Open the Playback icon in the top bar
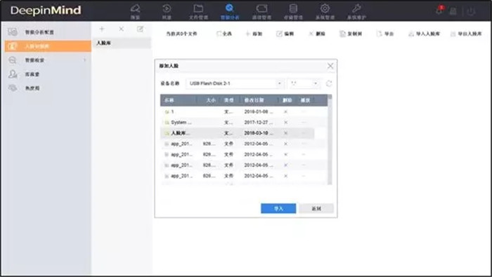Image resolution: width=492 pixels, height=277 pixels. [x=167, y=8]
